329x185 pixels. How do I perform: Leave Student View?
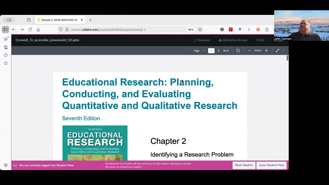pos(271,165)
